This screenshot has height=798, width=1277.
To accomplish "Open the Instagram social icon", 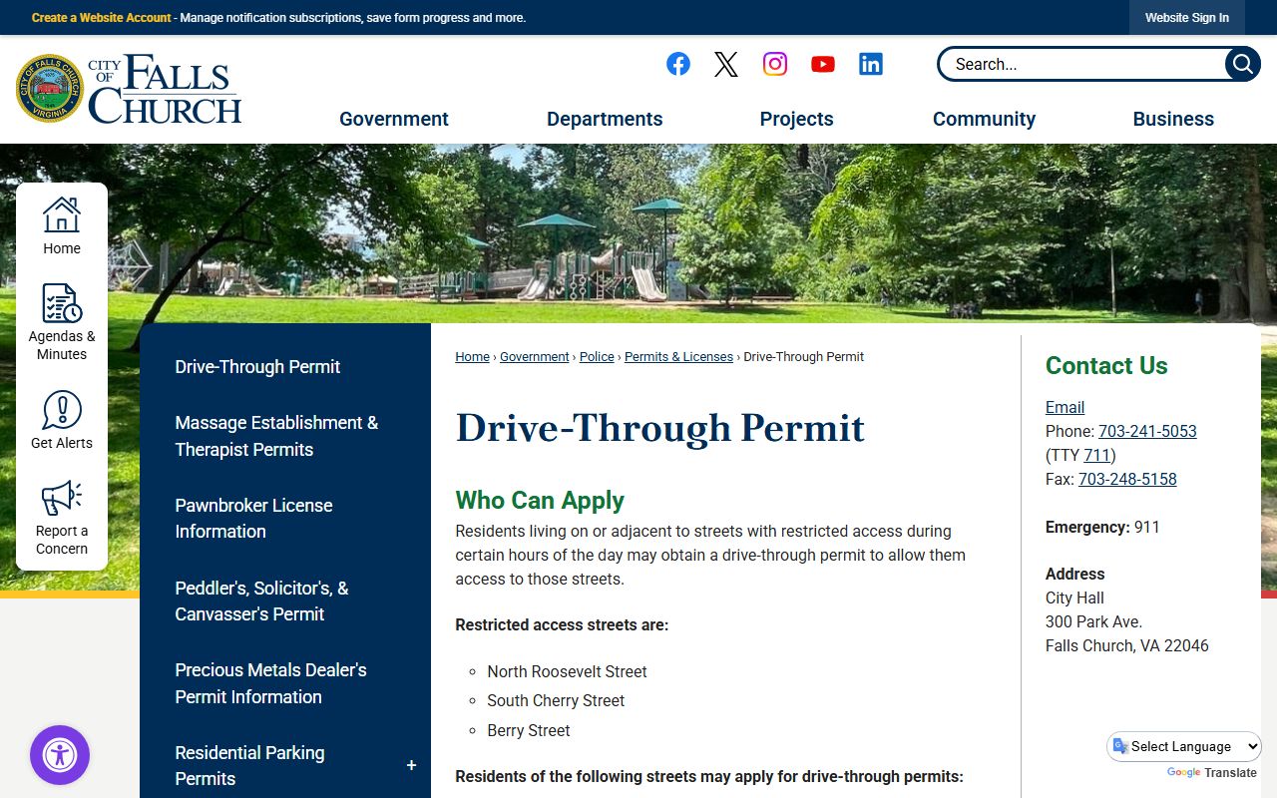I will (775, 64).
